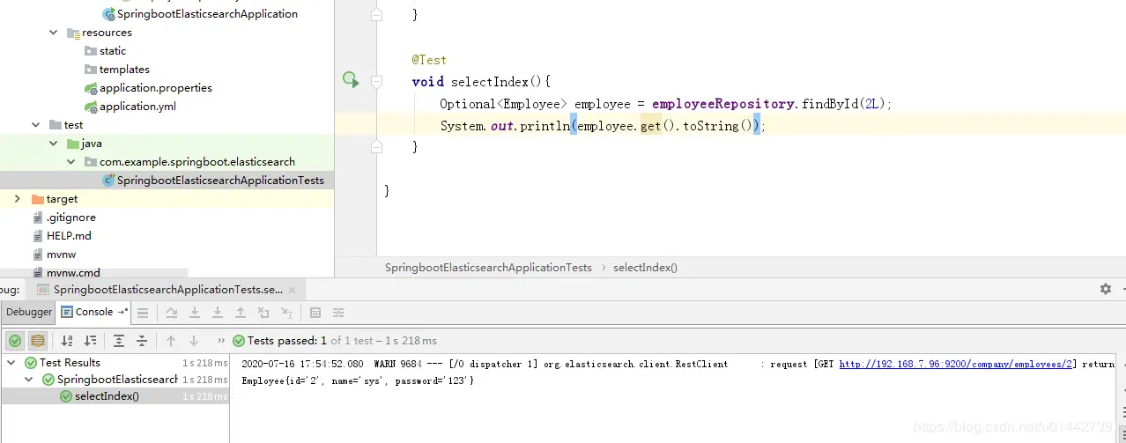Collapse selectIndex method with the gutter fold marker
Screen dimensions: 1126x443
pyautogui.click(x=377, y=81)
